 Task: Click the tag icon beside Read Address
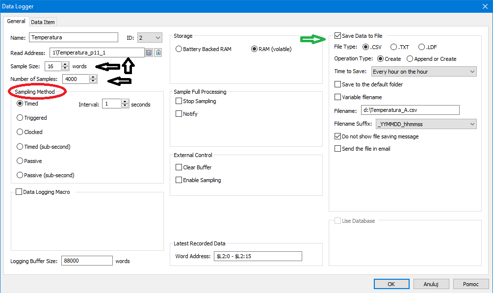[x=158, y=53]
